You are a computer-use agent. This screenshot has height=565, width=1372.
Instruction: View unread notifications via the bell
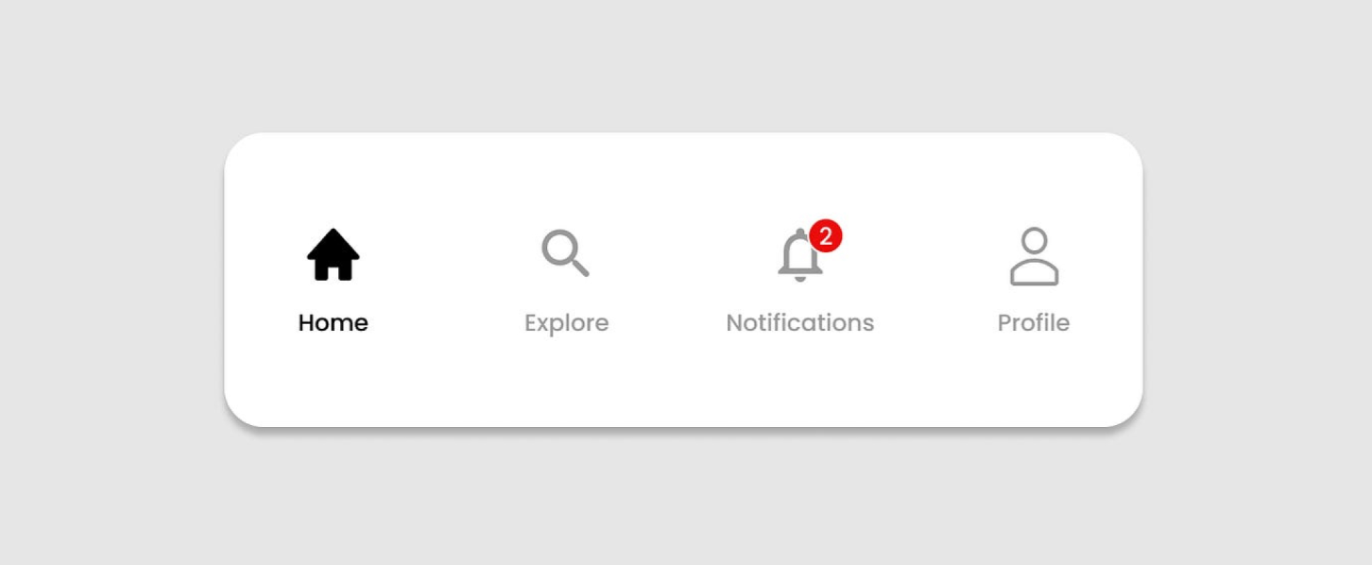coord(799,256)
